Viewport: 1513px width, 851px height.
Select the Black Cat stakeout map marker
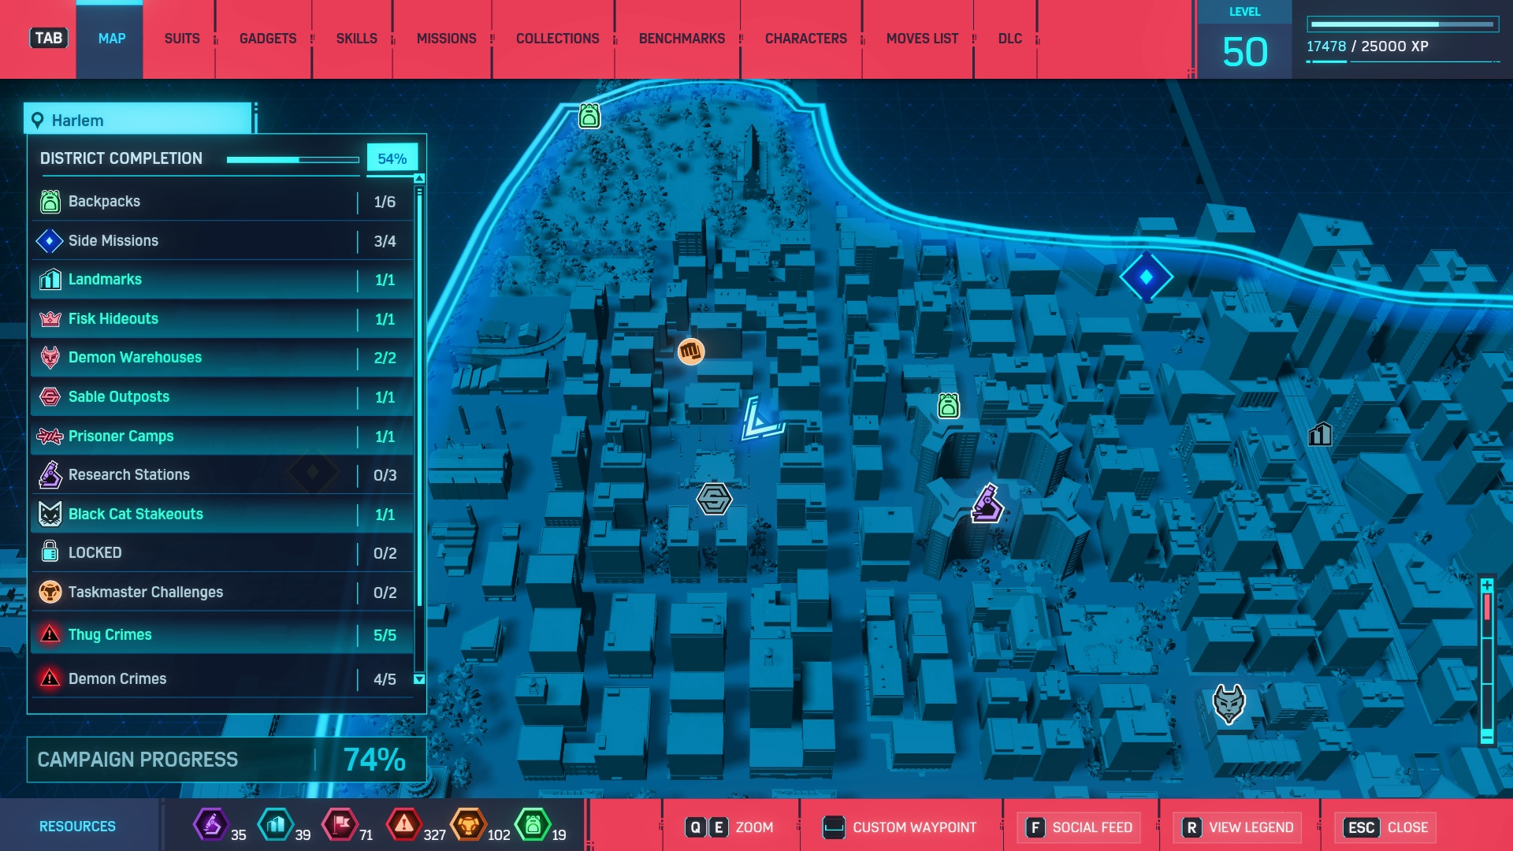click(x=1229, y=703)
